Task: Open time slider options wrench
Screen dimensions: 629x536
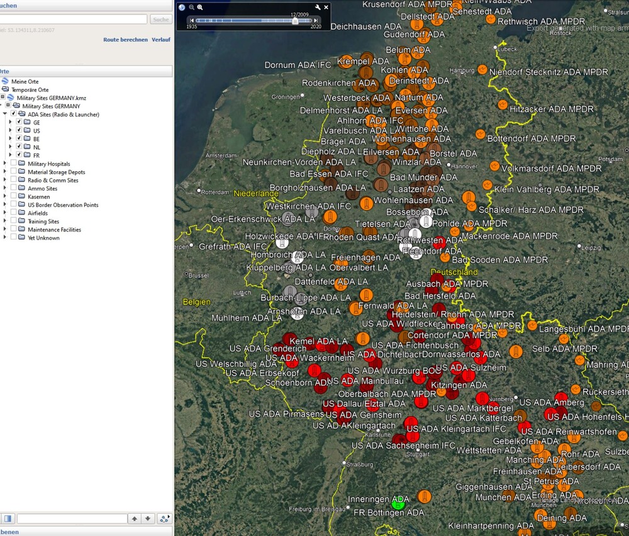Action: tap(318, 8)
